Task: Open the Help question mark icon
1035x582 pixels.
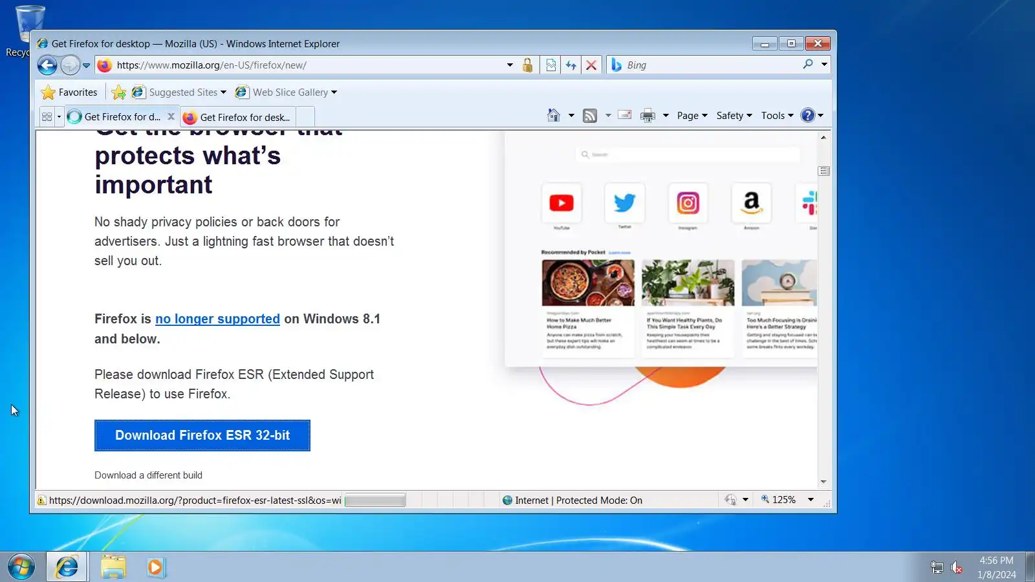Action: pyautogui.click(x=808, y=116)
